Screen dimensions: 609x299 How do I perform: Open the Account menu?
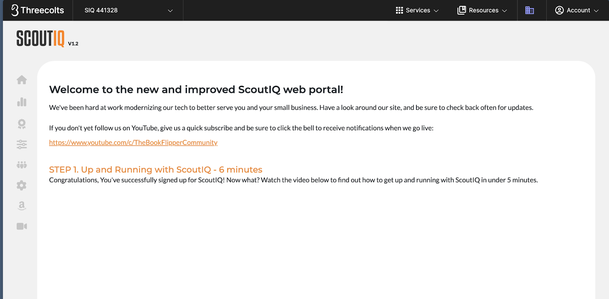[577, 10]
